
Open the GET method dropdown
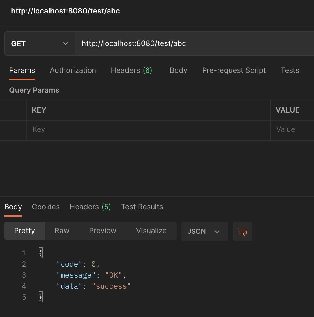pos(39,44)
